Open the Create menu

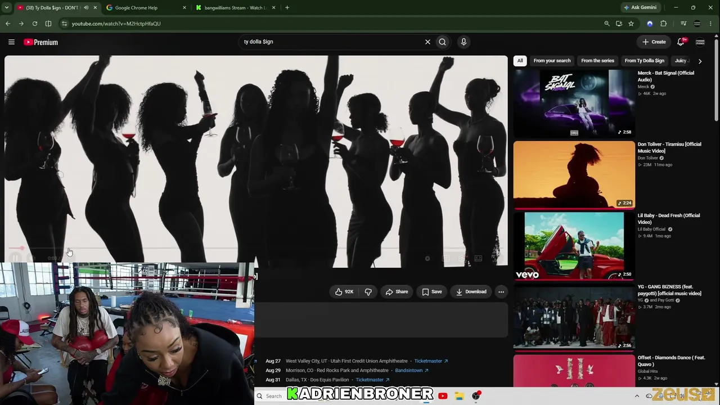(654, 42)
